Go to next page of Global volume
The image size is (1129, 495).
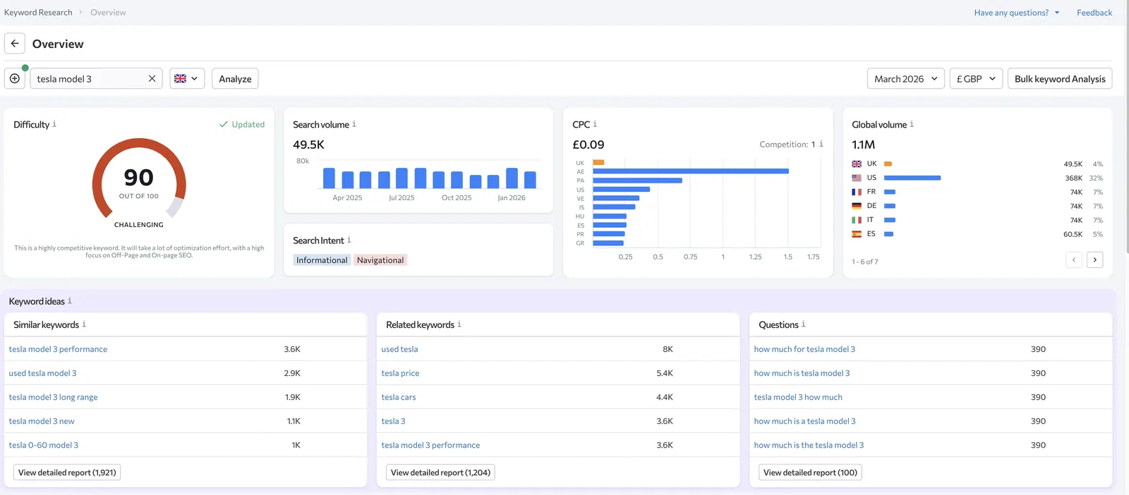(1095, 259)
